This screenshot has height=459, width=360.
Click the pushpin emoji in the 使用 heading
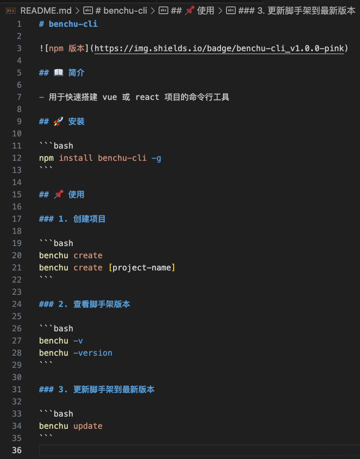(x=59, y=194)
